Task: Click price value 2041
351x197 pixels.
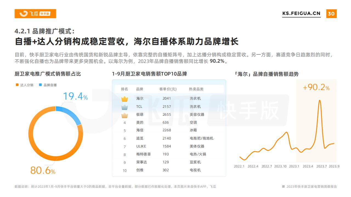Action: (x=167, y=99)
